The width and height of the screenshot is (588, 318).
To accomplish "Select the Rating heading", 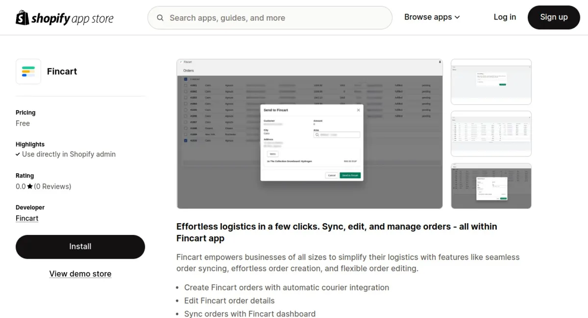I will (x=25, y=176).
